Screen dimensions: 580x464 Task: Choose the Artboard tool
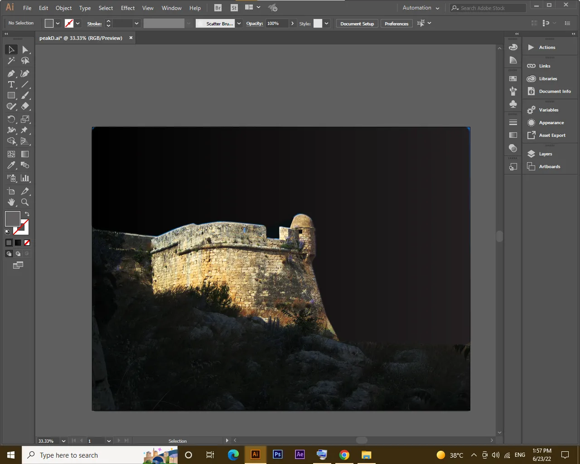point(11,191)
